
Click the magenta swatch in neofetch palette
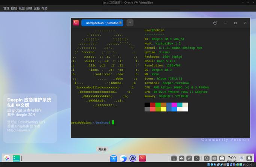click(174, 105)
